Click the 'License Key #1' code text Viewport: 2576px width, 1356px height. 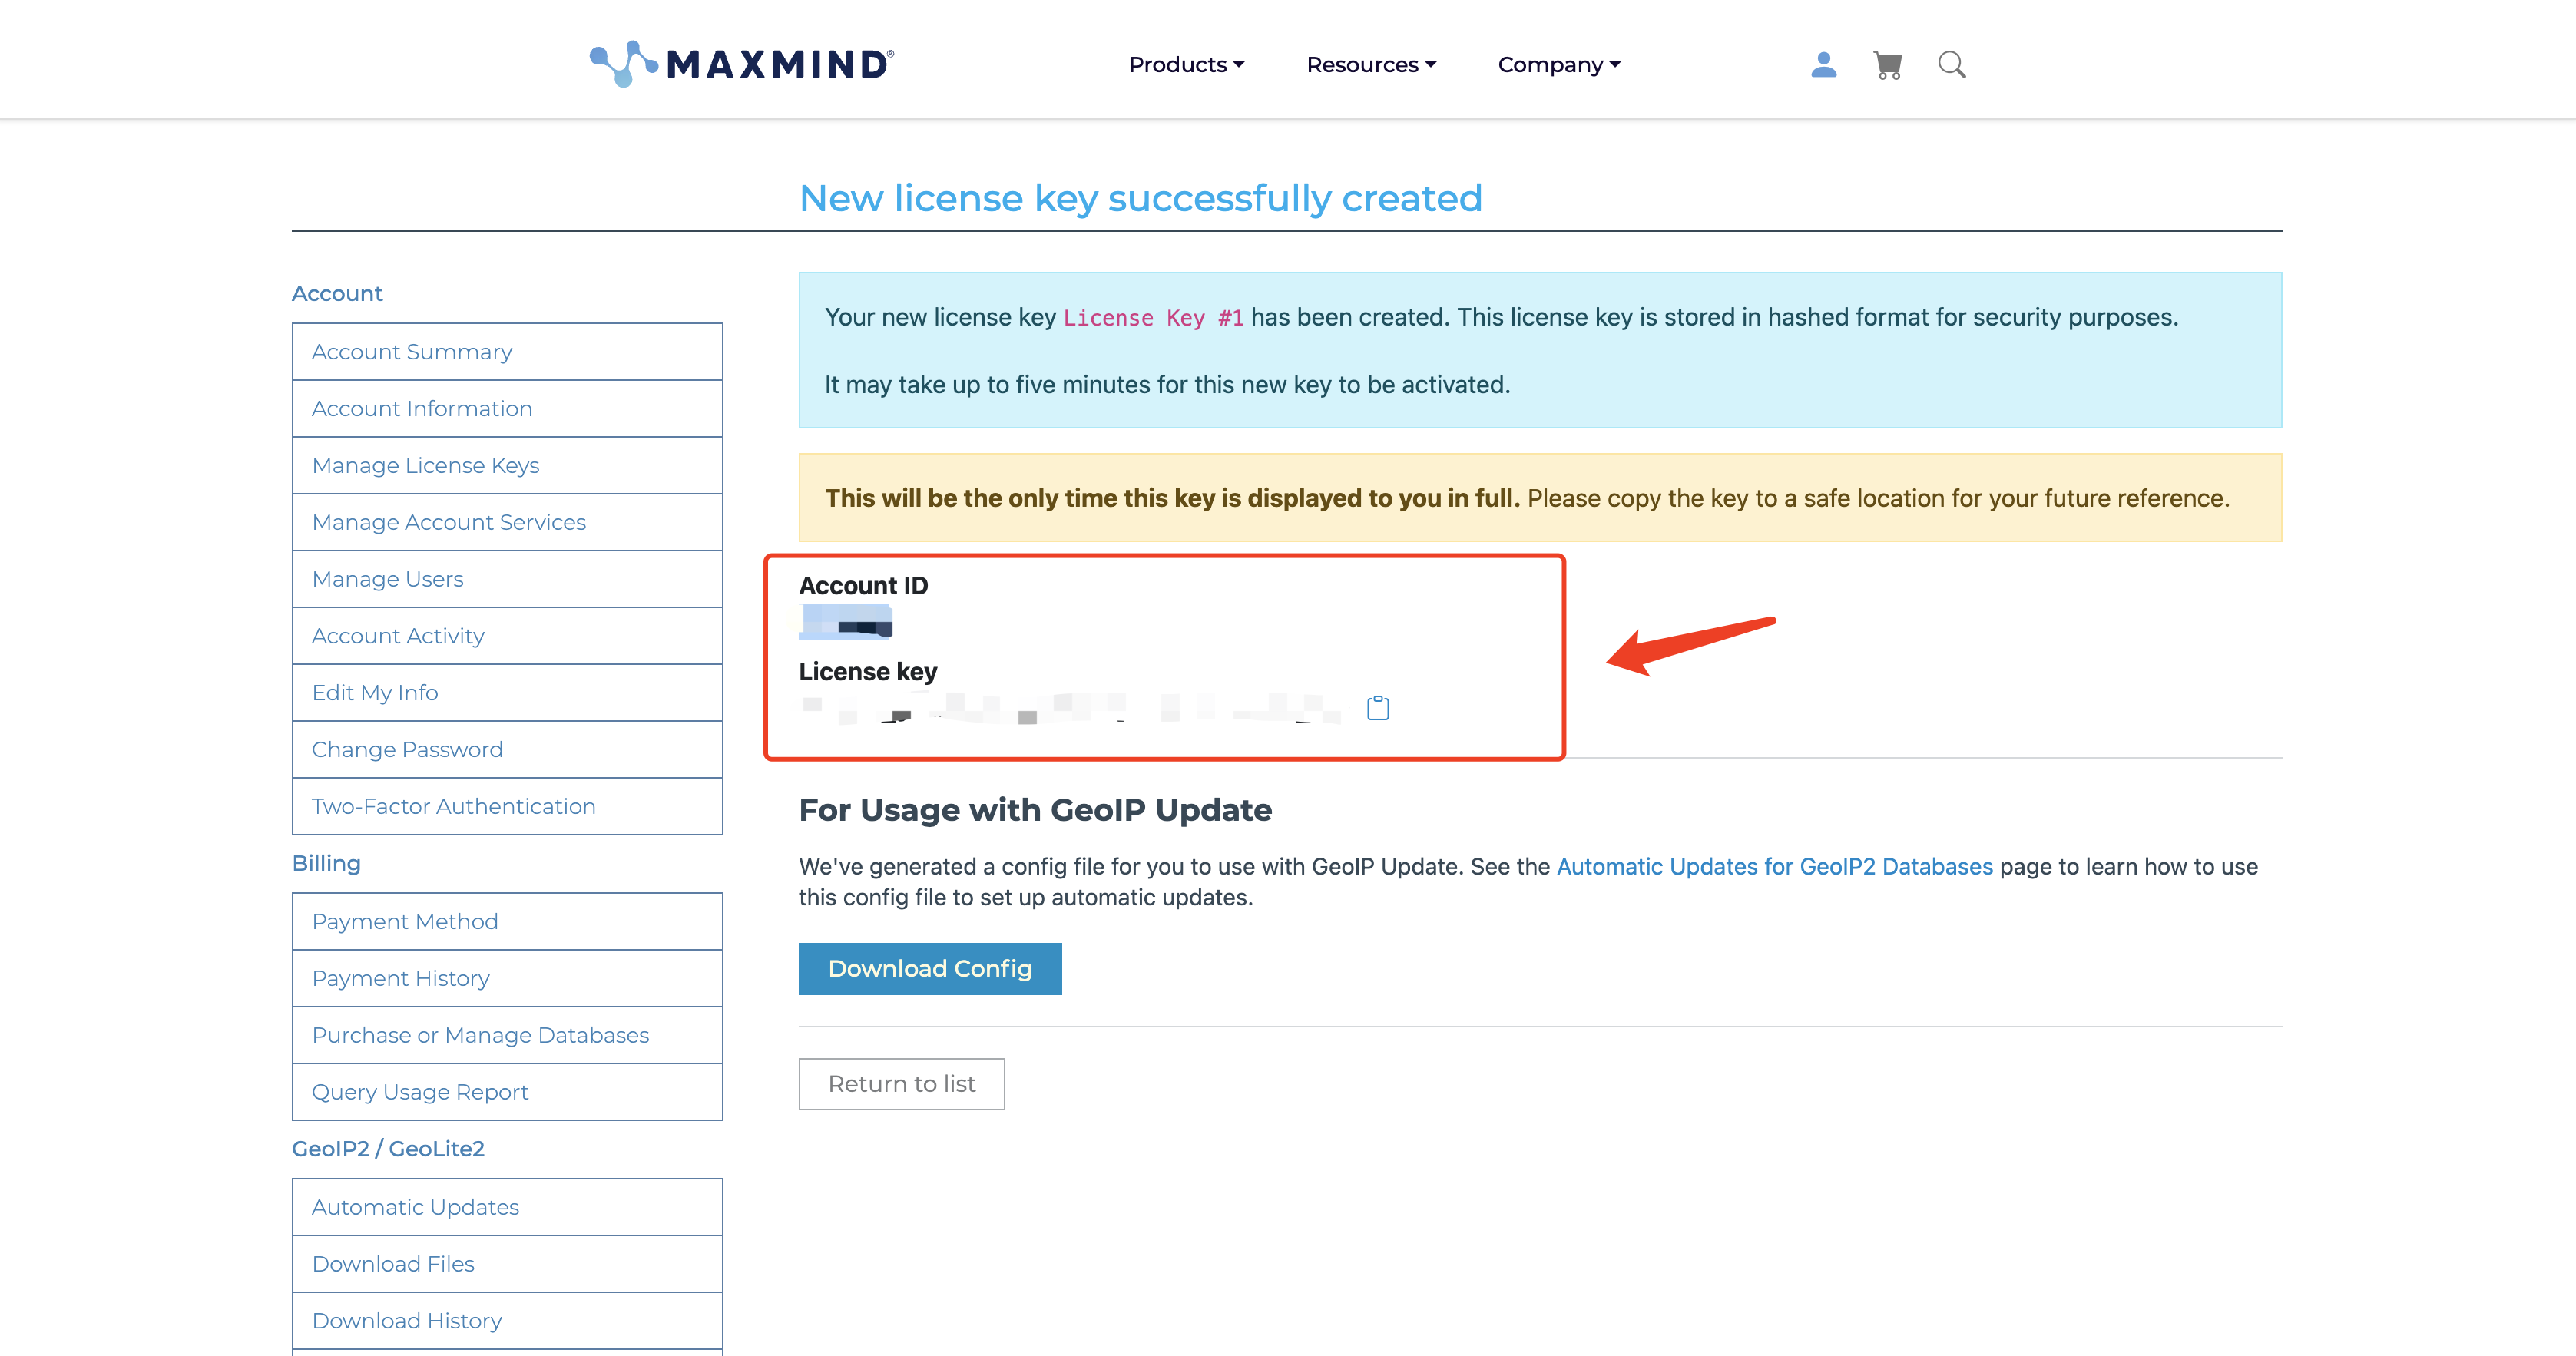[1153, 318]
